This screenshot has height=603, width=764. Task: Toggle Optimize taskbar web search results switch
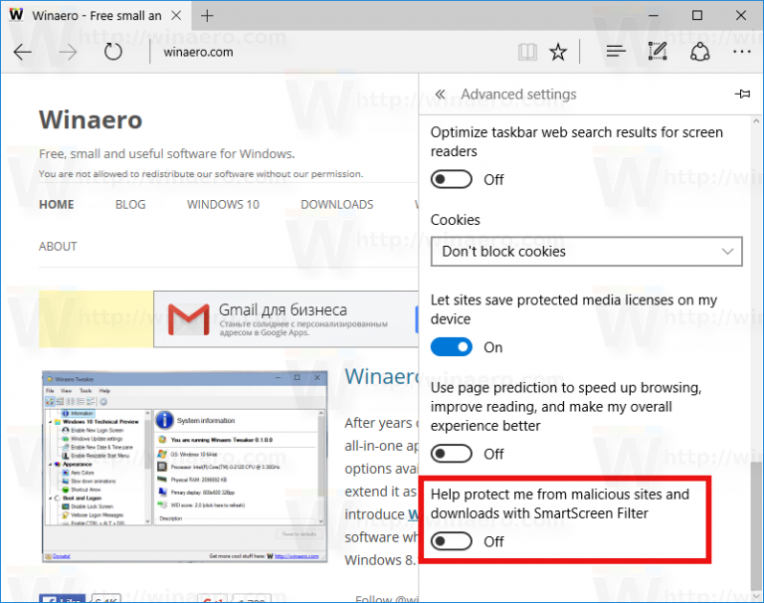click(452, 179)
